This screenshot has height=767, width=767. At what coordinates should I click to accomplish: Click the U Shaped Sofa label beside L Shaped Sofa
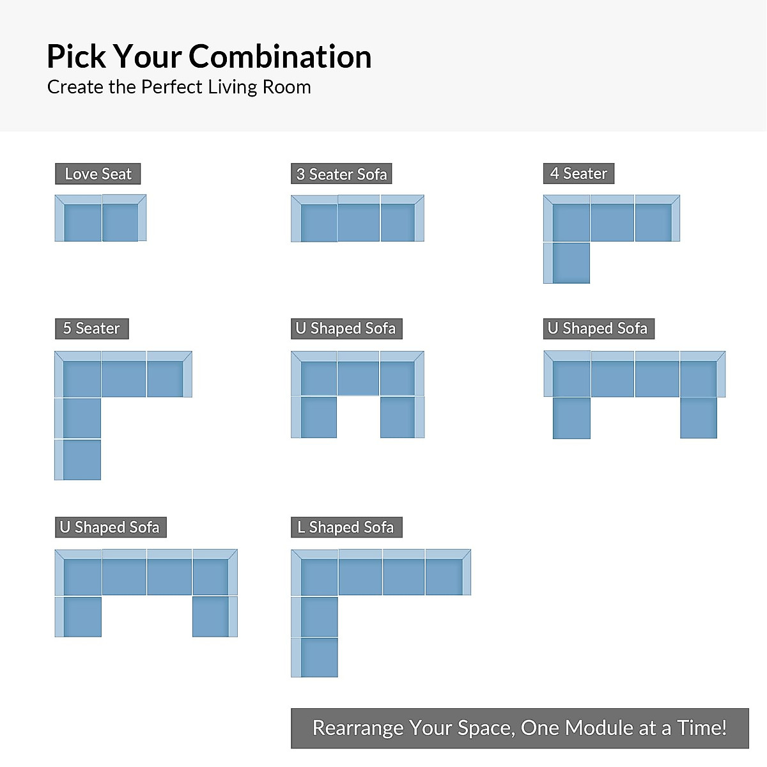point(110,527)
